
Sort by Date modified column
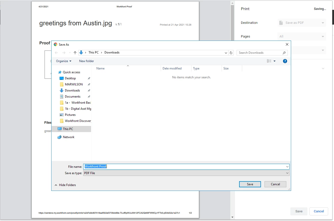click(x=172, y=68)
